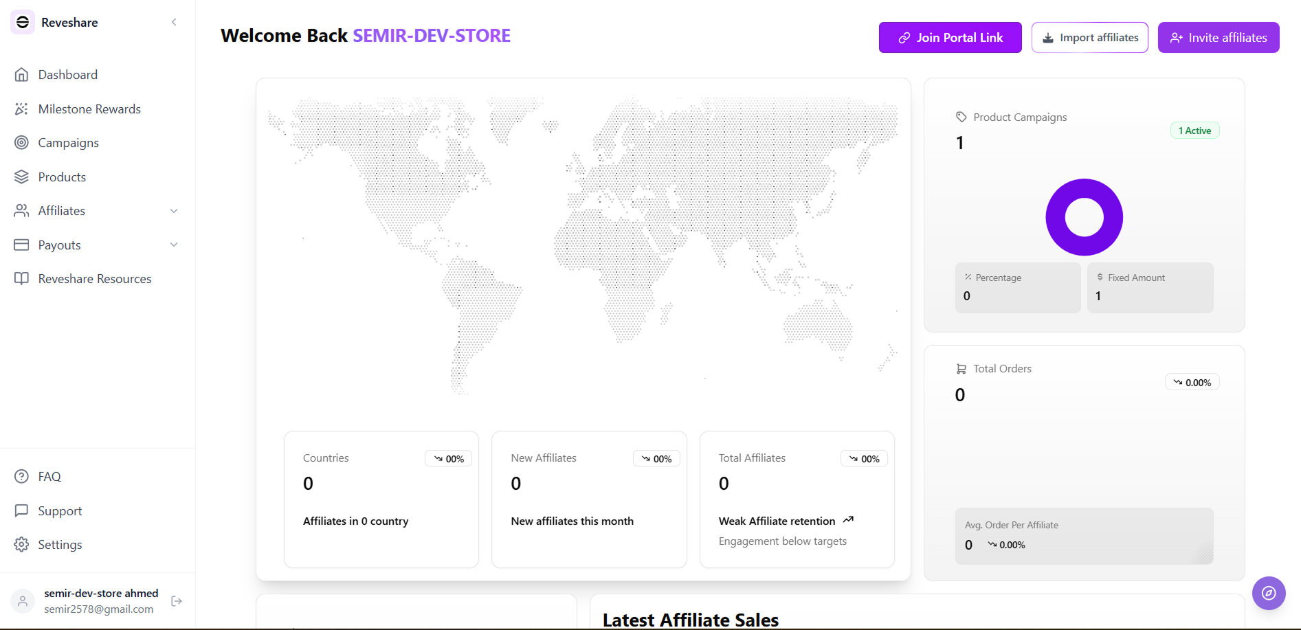The image size is (1301, 630).
Task: Click the Percentage stat tile
Action: [x=1018, y=288]
